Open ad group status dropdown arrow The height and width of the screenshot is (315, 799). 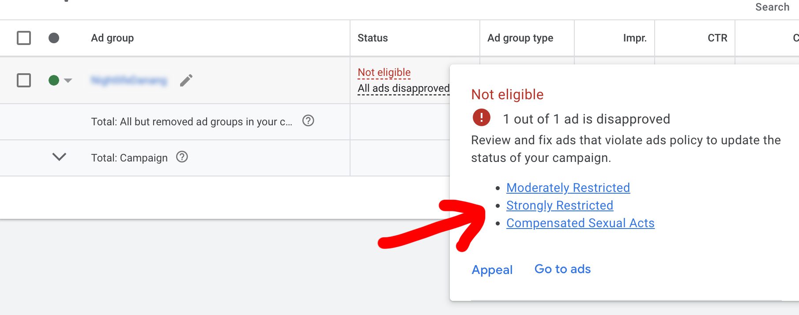tap(68, 80)
